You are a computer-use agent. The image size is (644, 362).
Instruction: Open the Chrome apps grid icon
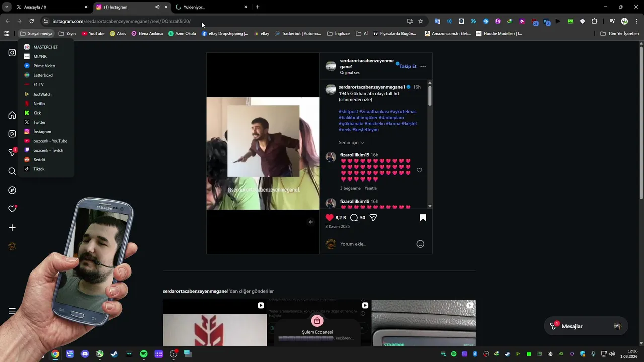pos(7,34)
